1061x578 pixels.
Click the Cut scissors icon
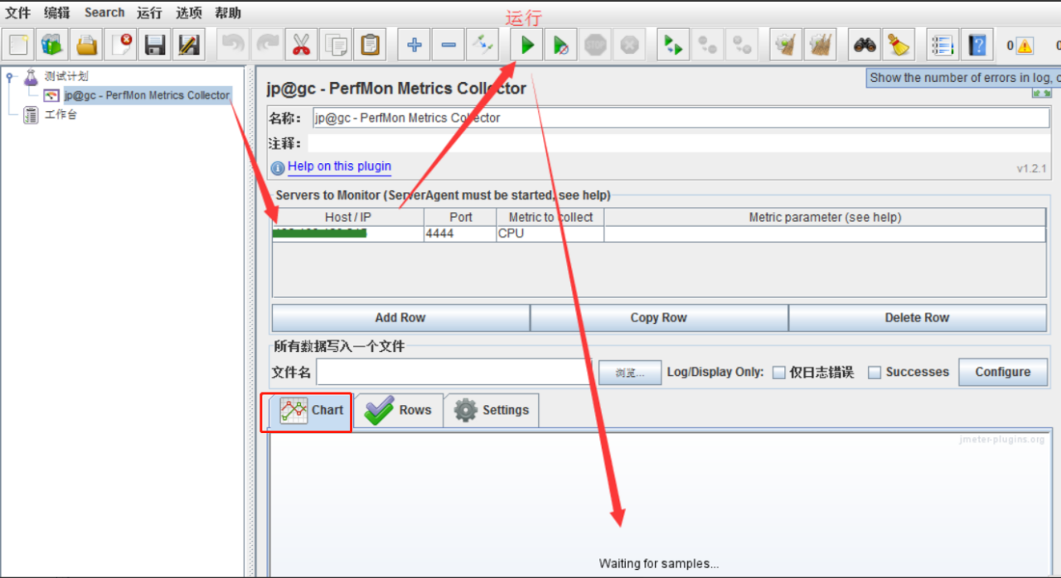point(302,45)
